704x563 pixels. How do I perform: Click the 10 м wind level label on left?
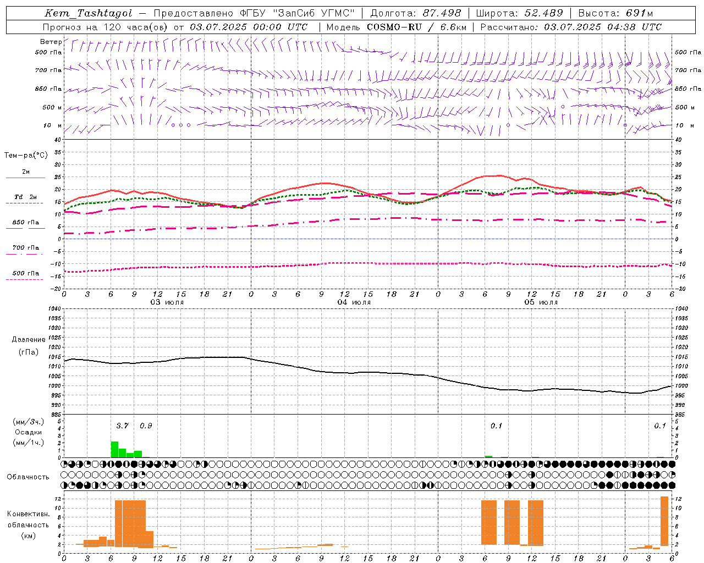point(53,125)
